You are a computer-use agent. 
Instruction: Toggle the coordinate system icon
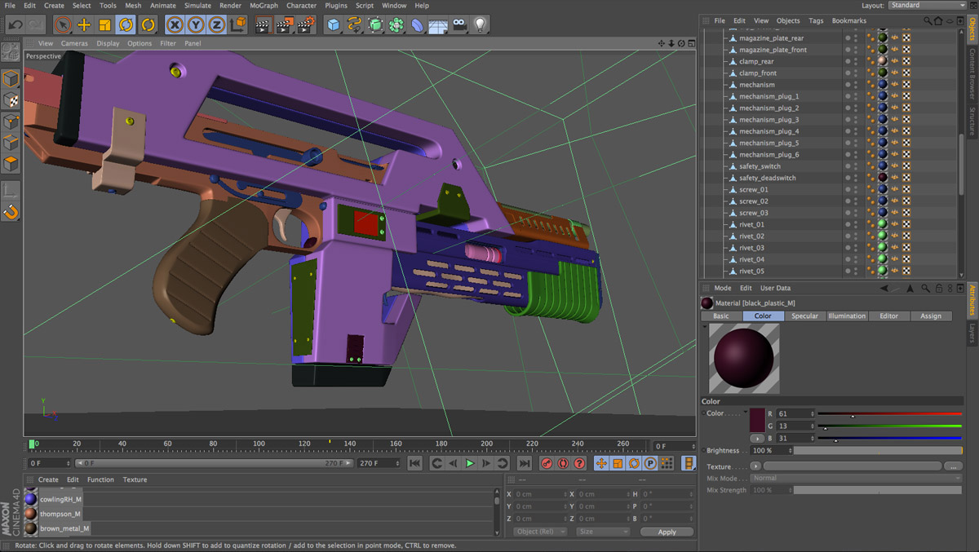click(237, 25)
